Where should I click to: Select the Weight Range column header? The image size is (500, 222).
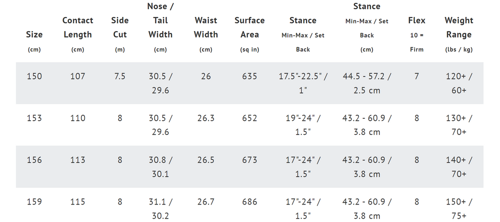[459, 34]
